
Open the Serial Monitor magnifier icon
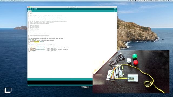(x=115, y=9)
